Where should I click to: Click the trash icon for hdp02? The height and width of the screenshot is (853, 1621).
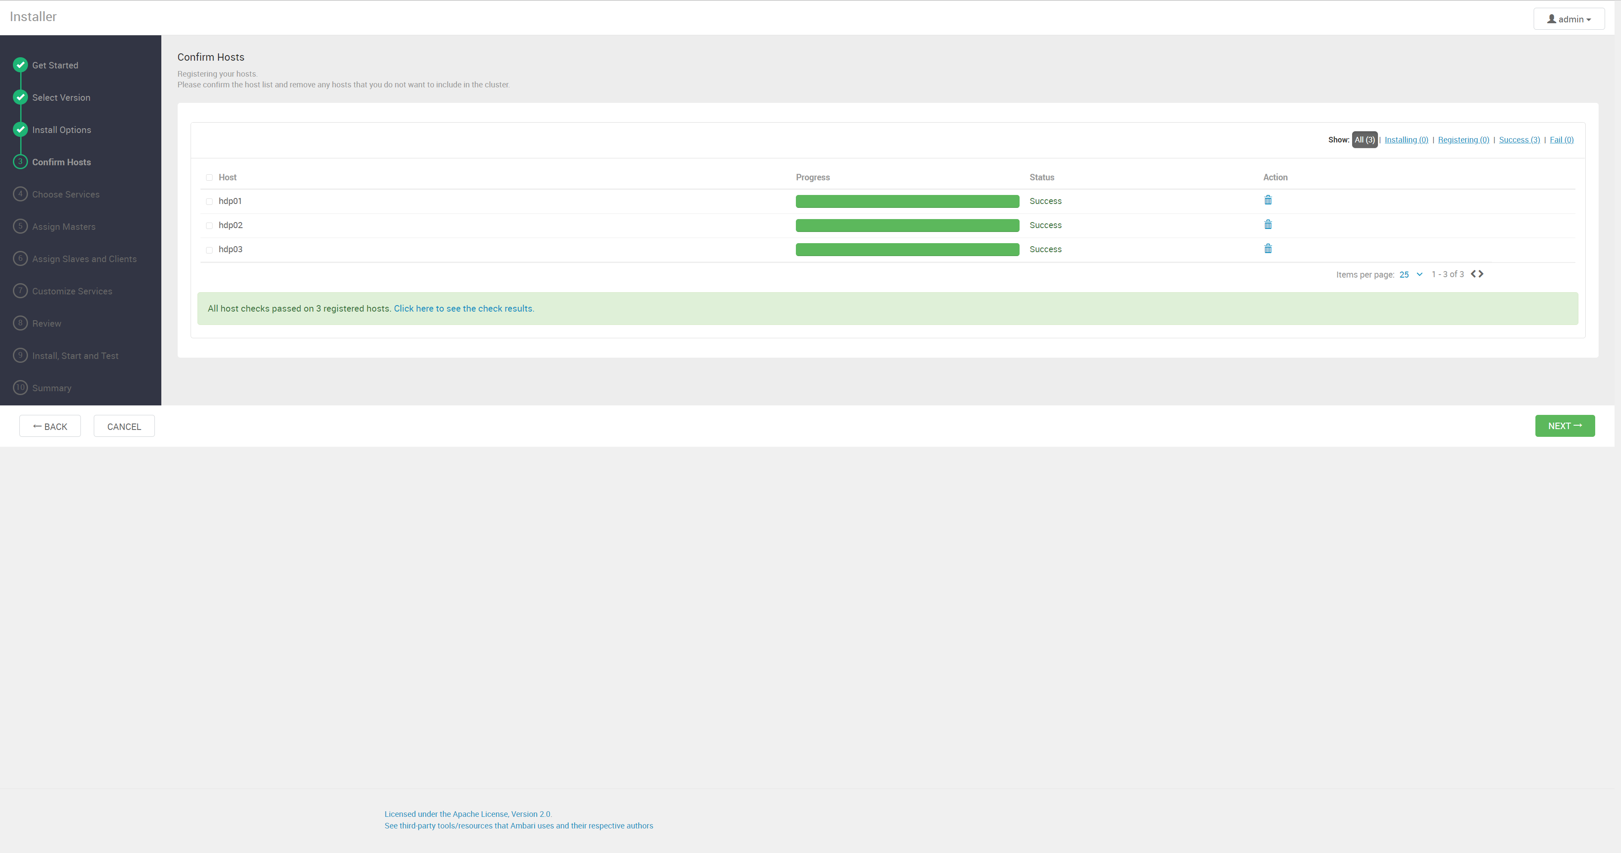pyautogui.click(x=1268, y=225)
